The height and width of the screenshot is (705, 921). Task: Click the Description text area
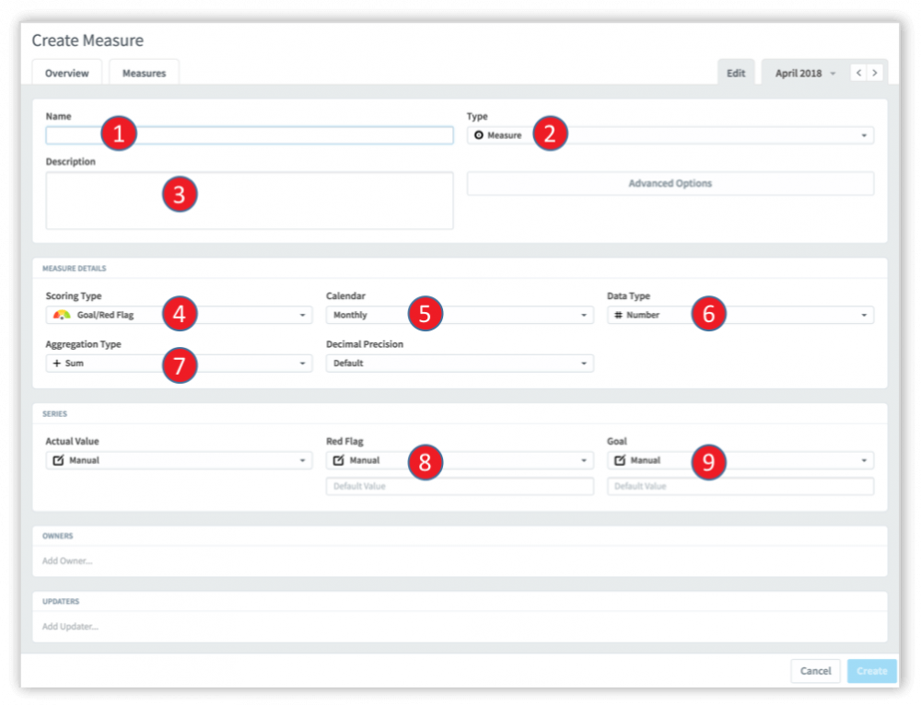pos(249,199)
